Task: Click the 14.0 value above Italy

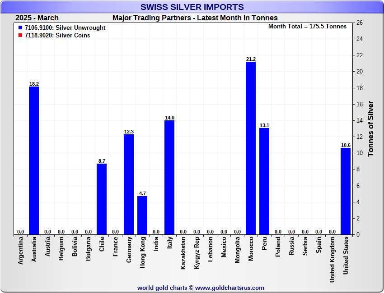Action: coord(169,118)
